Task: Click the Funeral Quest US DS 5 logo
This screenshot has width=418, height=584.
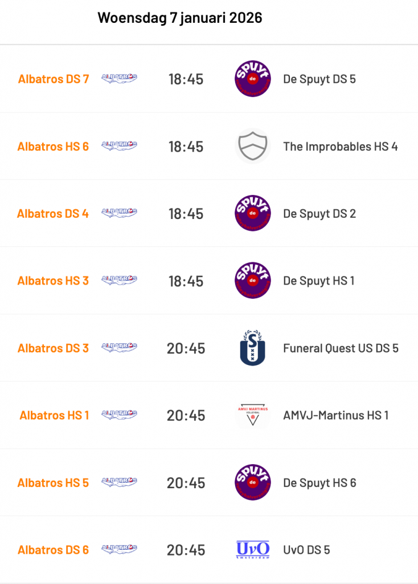Action: (252, 348)
